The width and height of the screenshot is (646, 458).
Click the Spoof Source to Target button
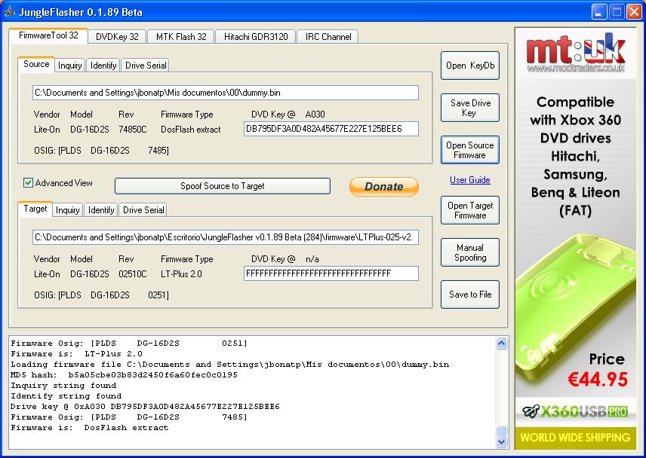click(x=223, y=186)
